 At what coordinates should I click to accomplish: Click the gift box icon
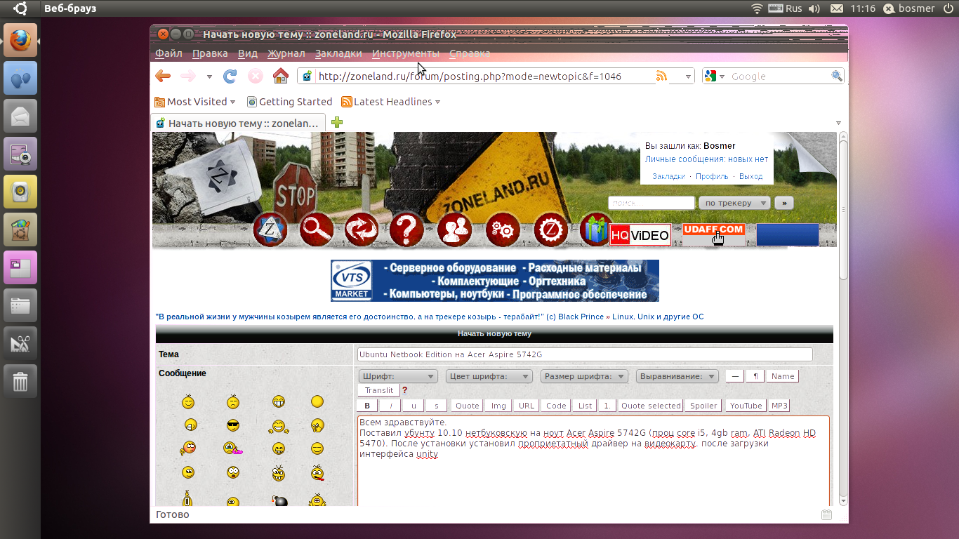pyautogui.click(x=595, y=229)
